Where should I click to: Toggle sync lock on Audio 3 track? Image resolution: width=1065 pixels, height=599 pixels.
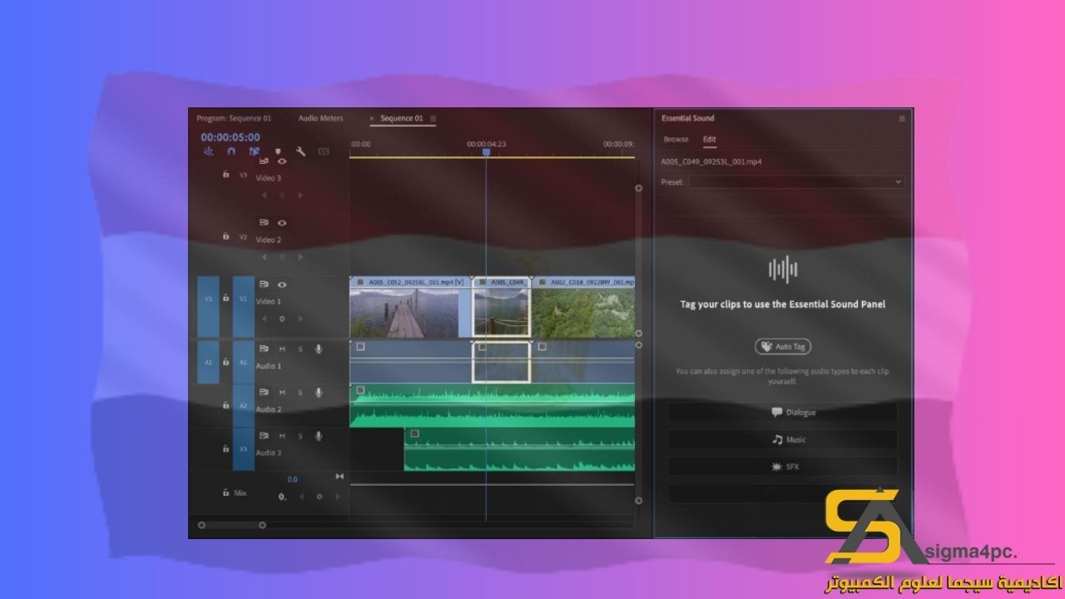(265, 436)
